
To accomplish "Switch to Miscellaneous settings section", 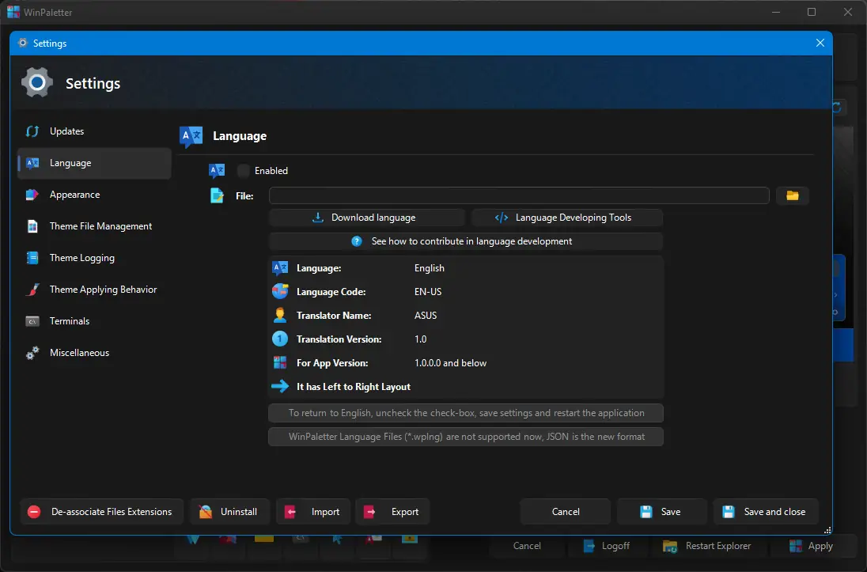I will [79, 353].
